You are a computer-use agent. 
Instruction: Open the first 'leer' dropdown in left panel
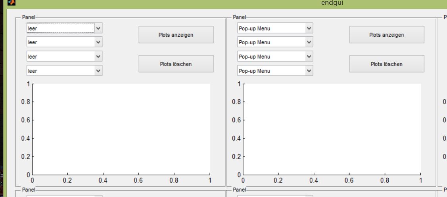point(64,28)
